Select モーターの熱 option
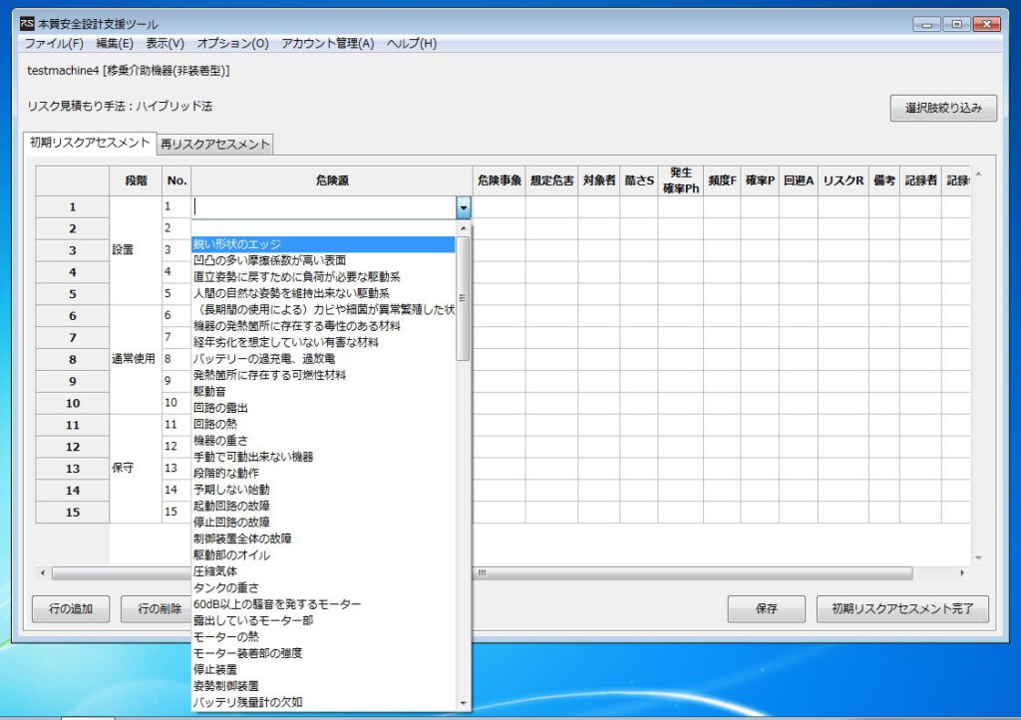1021x720 pixels. click(323, 636)
